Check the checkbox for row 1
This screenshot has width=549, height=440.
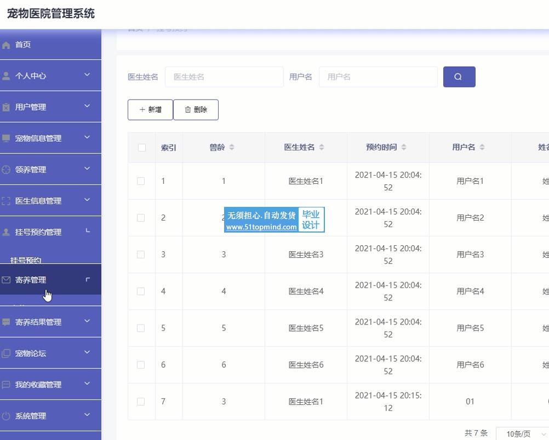pyautogui.click(x=141, y=181)
